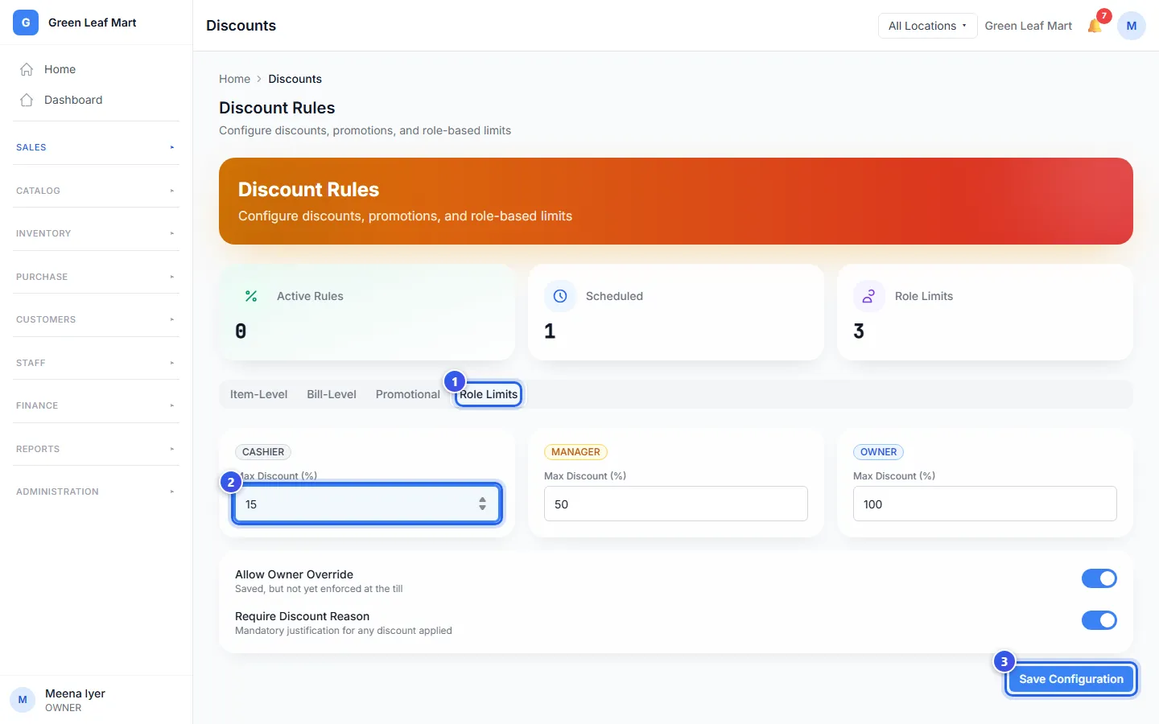Click the Dashboard icon in sidebar
This screenshot has height=724, width=1159.
(27, 100)
